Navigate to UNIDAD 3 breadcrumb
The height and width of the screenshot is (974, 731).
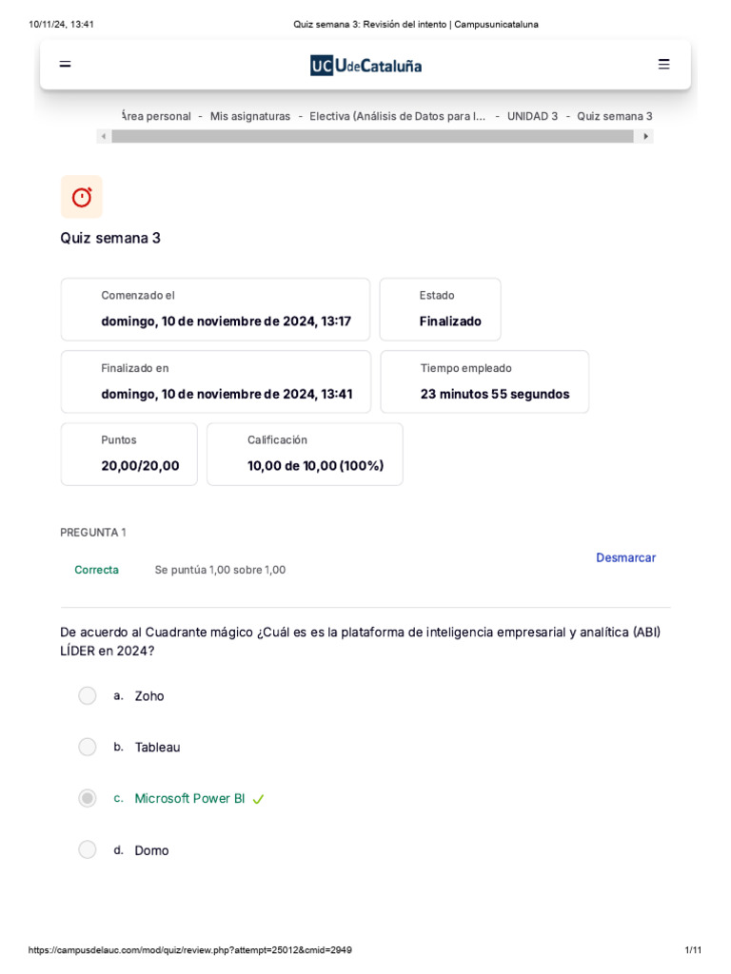(x=532, y=116)
